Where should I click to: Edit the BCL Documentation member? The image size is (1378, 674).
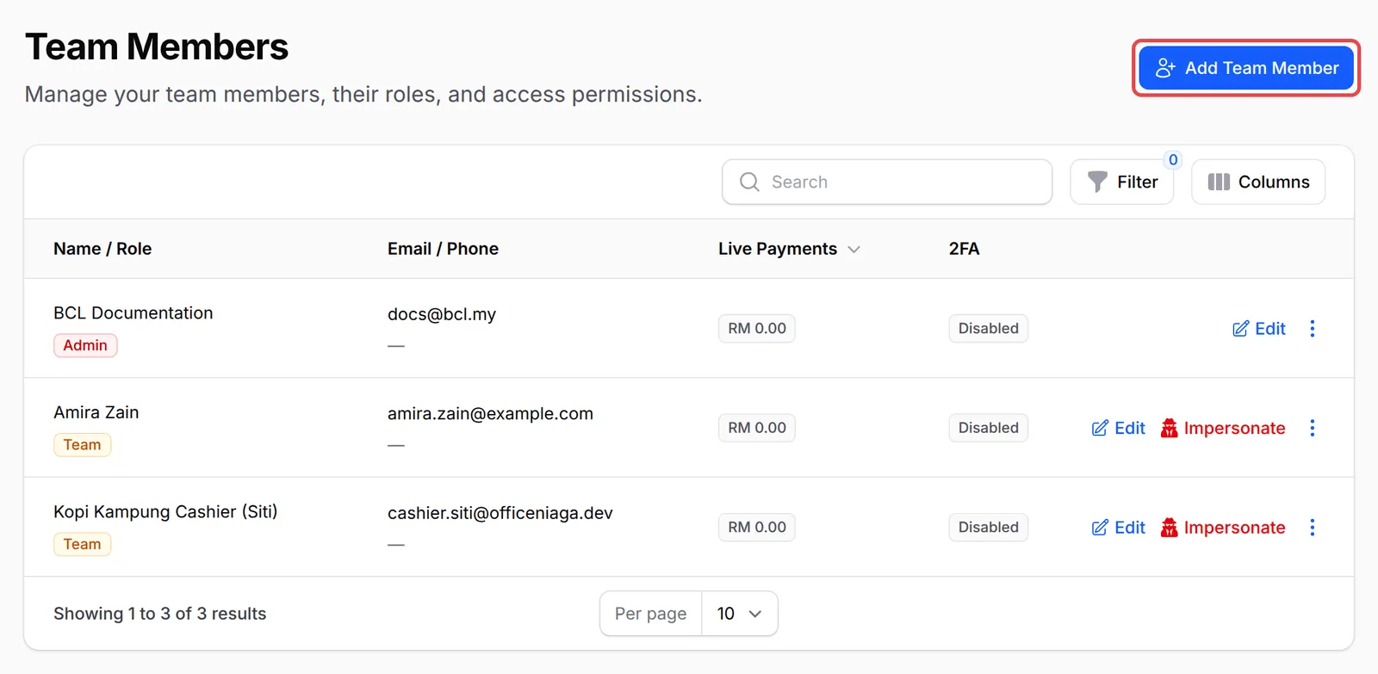[x=1258, y=329]
